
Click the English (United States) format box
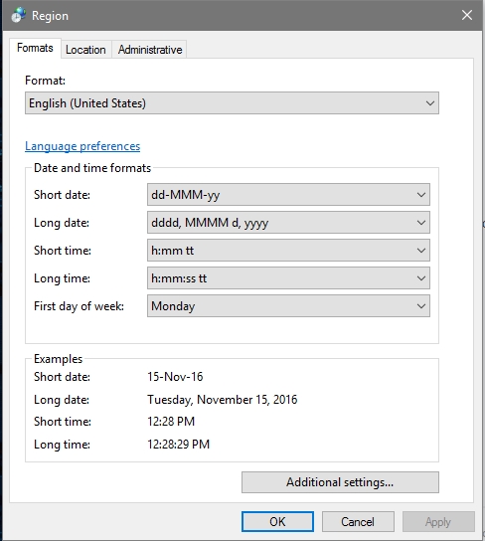point(232,103)
